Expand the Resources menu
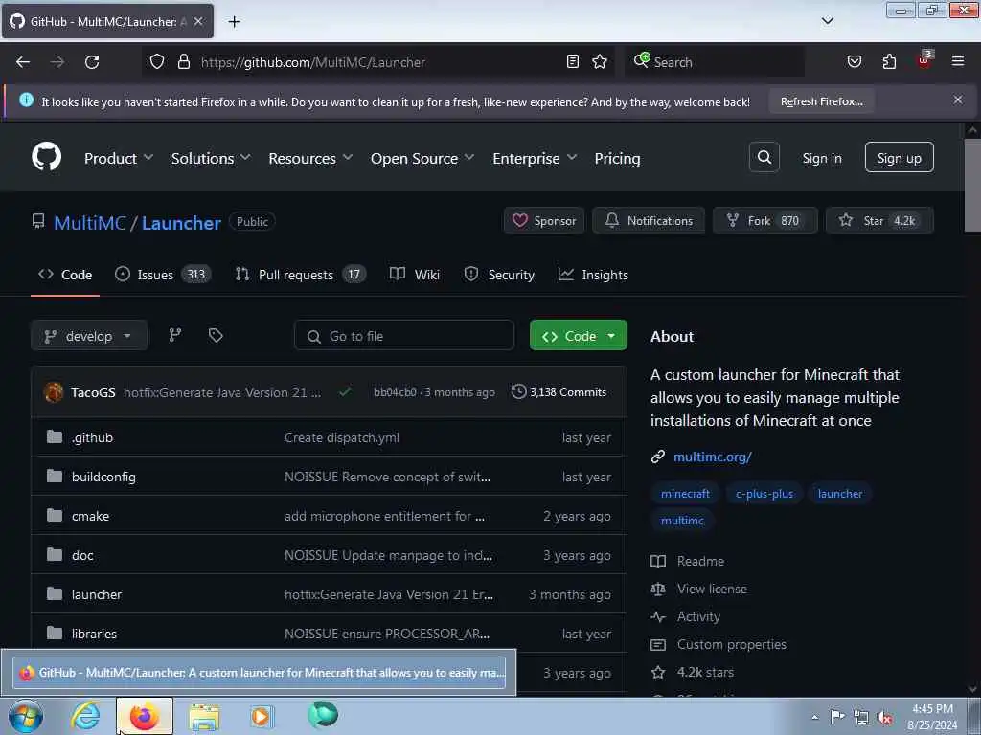This screenshot has width=981, height=735. click(x=310, y=158)
